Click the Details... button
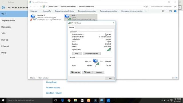 click(x=77, y=54)
